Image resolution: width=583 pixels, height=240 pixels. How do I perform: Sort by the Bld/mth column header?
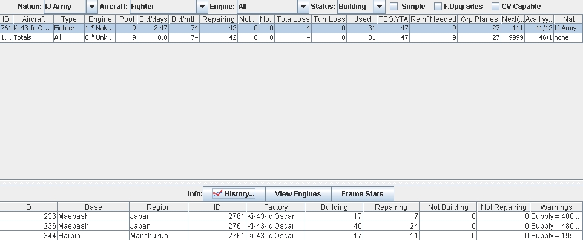[x=184, y=19]
